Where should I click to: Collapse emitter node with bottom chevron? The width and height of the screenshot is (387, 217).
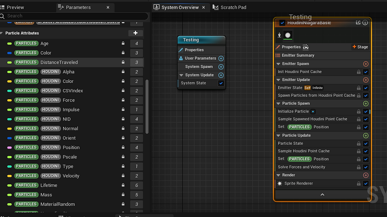tap(322, 195)
